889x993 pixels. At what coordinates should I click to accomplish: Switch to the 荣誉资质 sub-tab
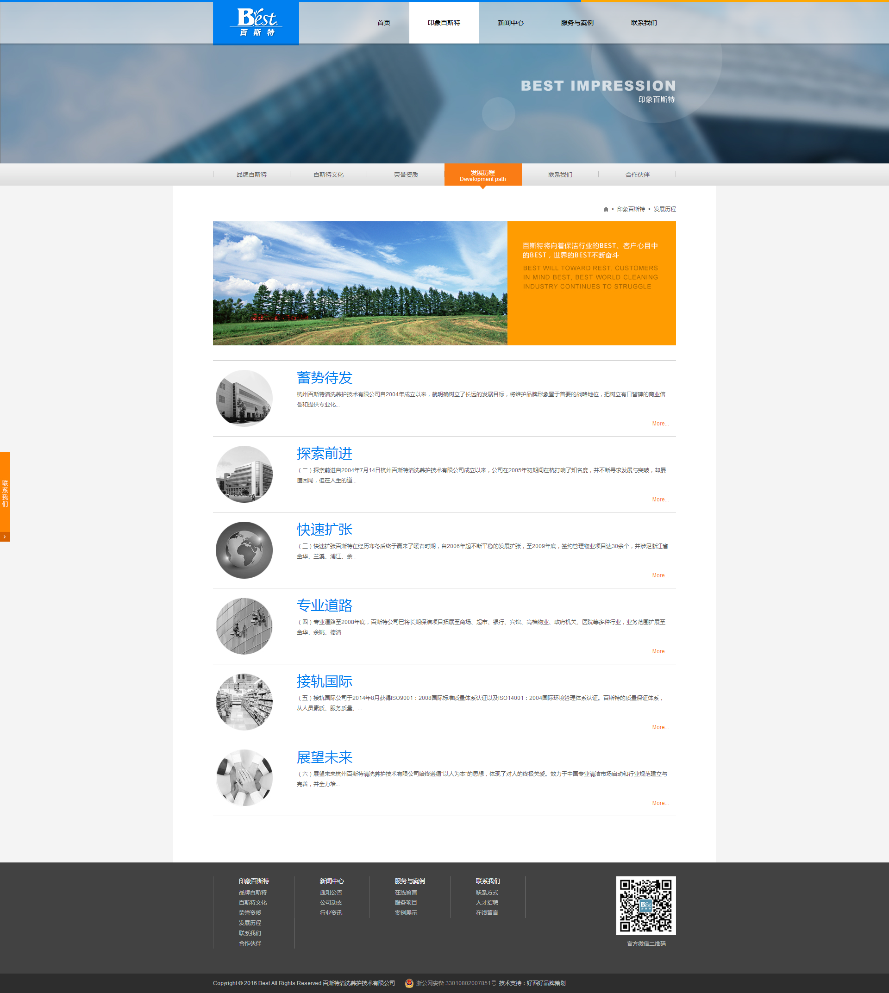coord(406,175)
